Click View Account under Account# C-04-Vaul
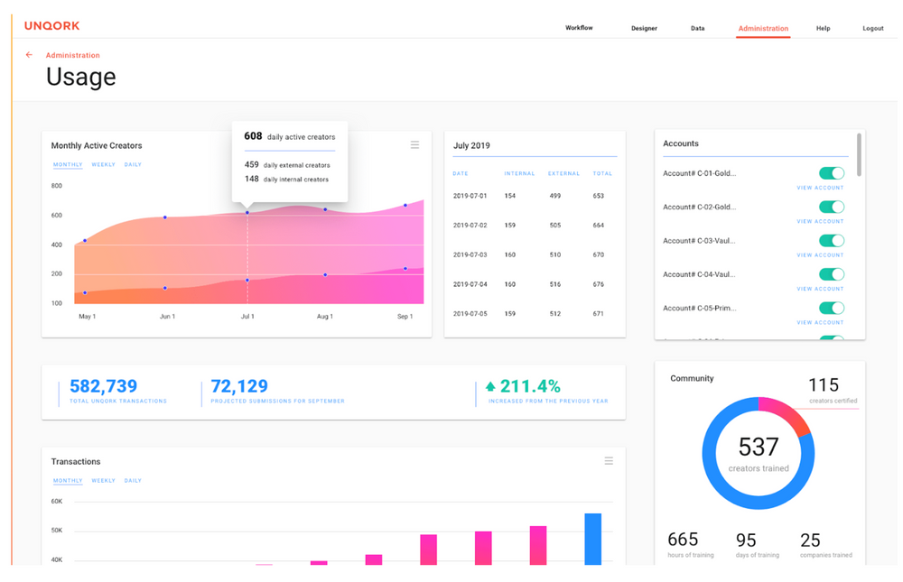Image resolution: width=903 pixels, height=582 pixels. 820,289
